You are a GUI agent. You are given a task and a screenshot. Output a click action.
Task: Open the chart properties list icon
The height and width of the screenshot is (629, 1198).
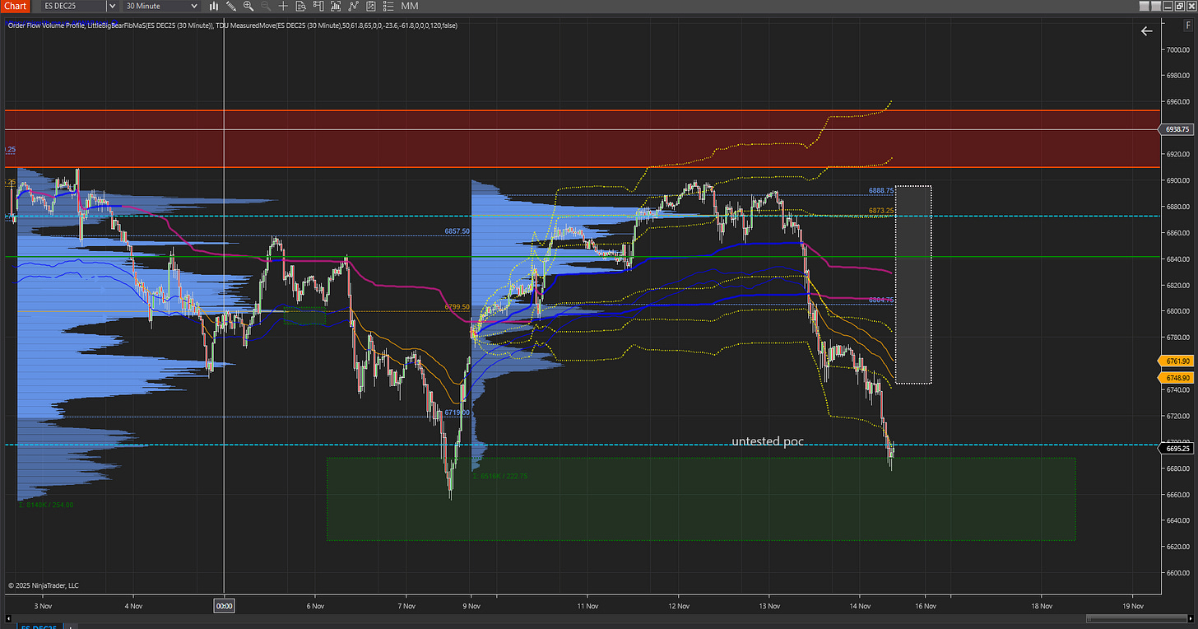click(x=388, y=6)
